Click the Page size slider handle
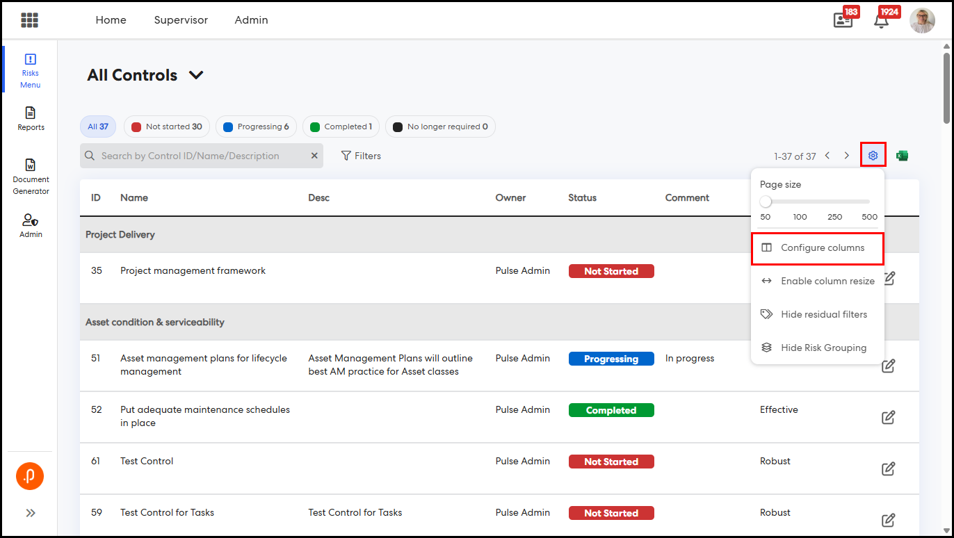 pyautogui.click(x=766, y=202)
